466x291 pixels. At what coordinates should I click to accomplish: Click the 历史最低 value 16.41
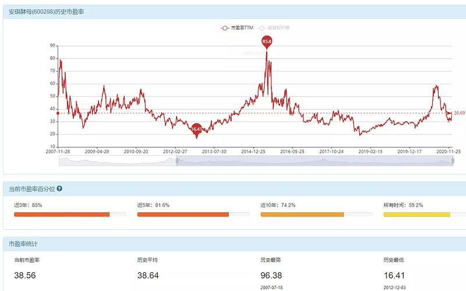click(x=394, y=275)
